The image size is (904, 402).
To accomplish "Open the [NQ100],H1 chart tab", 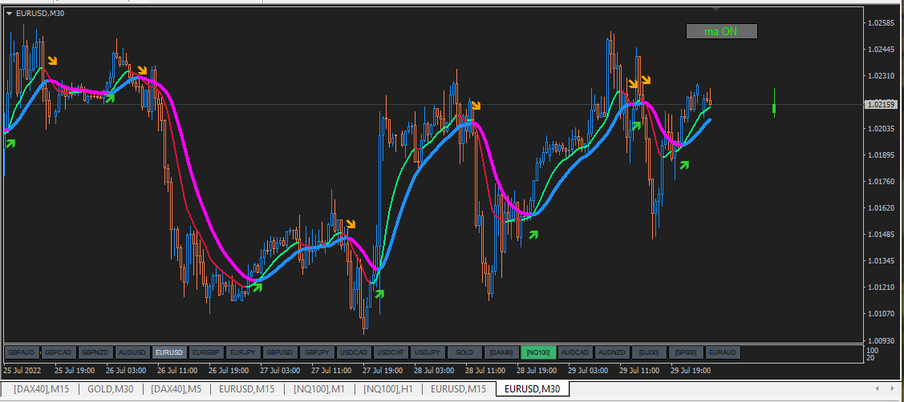I will click(x=388, y=388).
